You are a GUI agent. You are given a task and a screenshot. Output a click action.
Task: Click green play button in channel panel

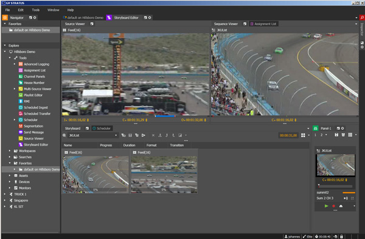[x=326, y=206]
